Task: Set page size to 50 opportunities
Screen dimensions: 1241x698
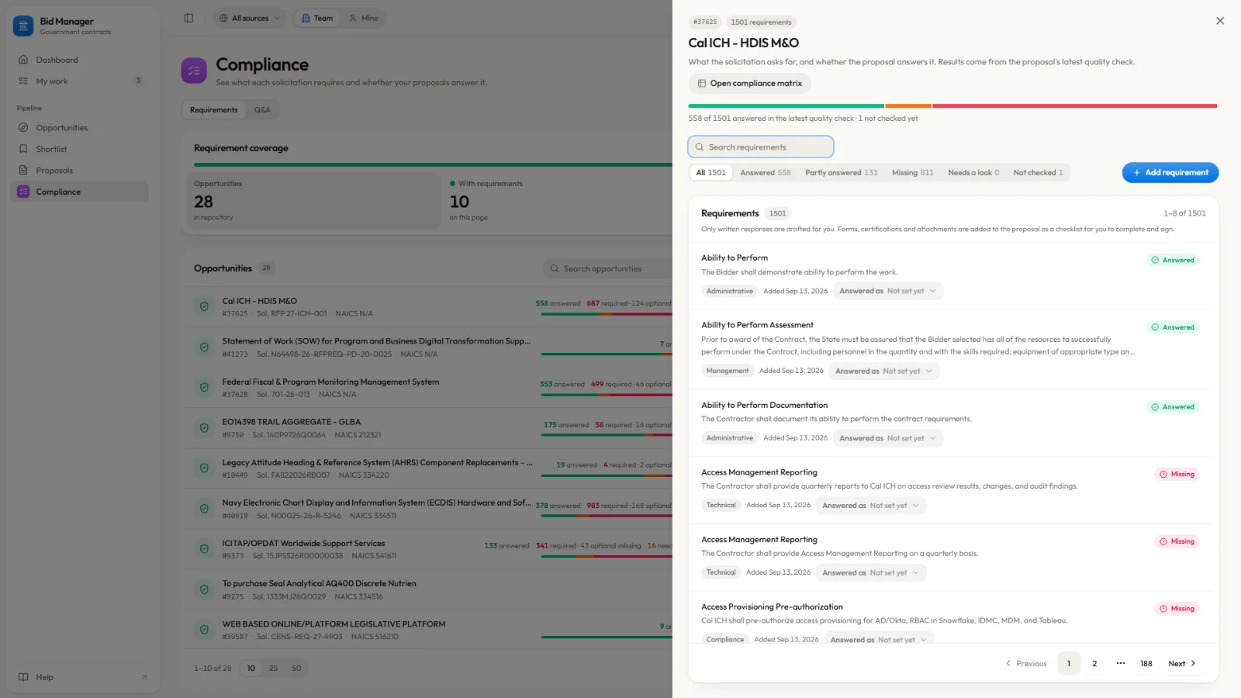Action: 296,668
